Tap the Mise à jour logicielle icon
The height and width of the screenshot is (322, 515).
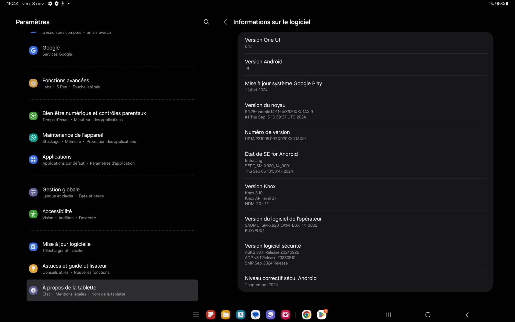(x=33, y=247)
